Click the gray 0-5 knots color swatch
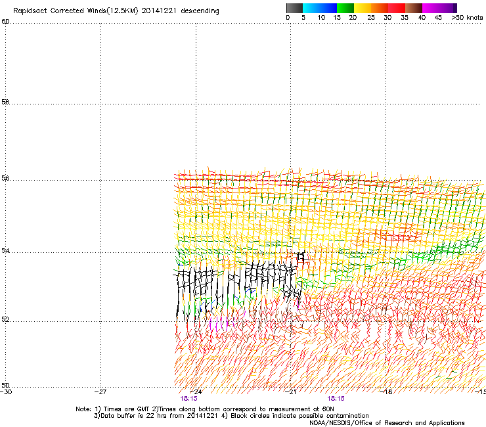The width and height of the screenshot is (486, 427). point(294,8)
